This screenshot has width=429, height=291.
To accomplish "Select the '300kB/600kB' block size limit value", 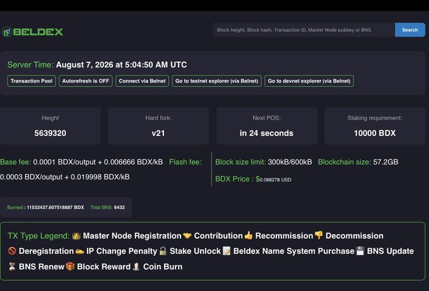I will click(x=290, y=162).
